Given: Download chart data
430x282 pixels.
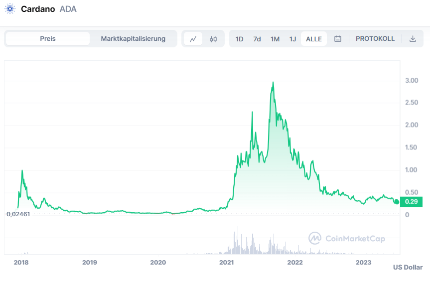Looking at the screenshot, I should (413, 39).
